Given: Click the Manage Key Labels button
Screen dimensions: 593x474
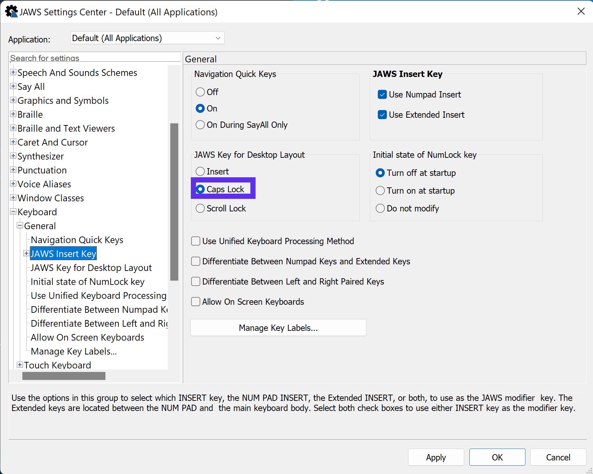Looking at the screenshot, I should (278, 328).
